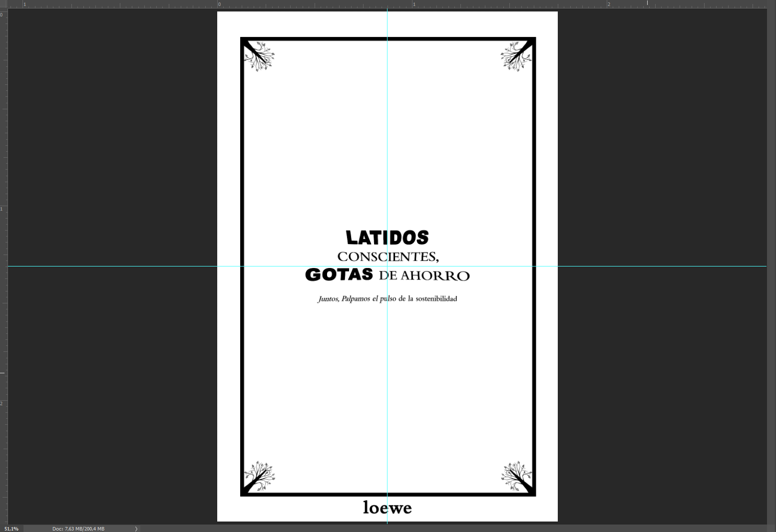
Task: Click the thick black frame's top border
Action: (388, 39)
